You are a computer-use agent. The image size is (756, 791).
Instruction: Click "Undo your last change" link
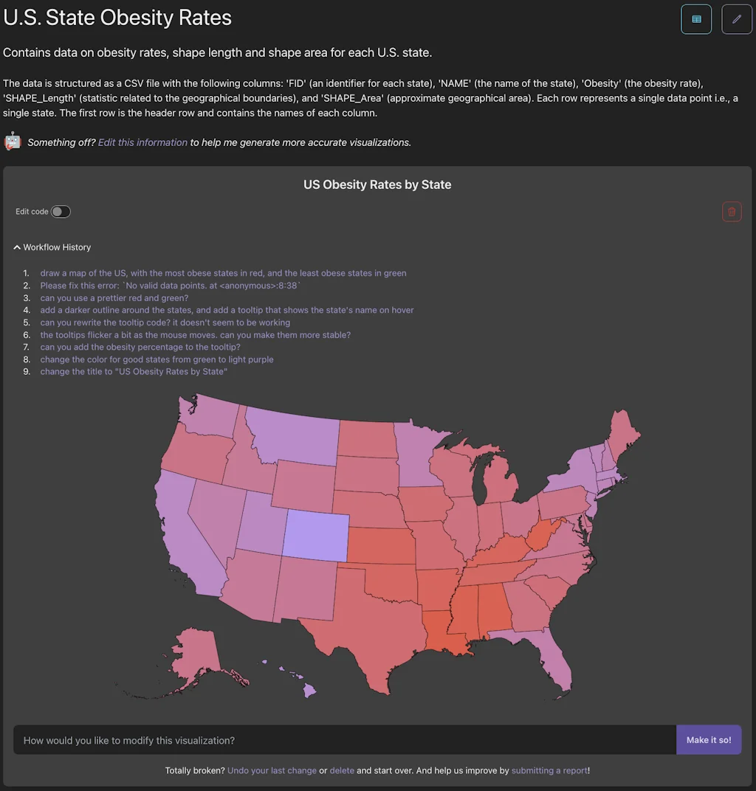272,770
